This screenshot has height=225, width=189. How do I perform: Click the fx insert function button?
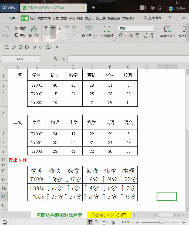(63, 59)
